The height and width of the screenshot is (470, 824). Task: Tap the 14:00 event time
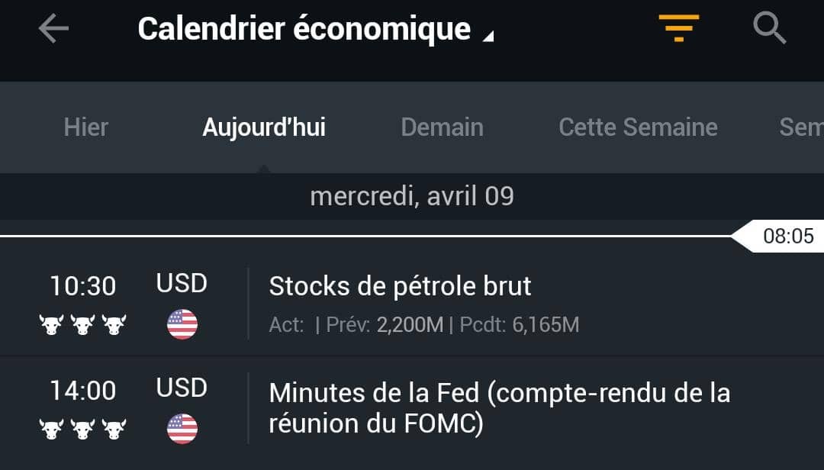click(x=83, y=391)
